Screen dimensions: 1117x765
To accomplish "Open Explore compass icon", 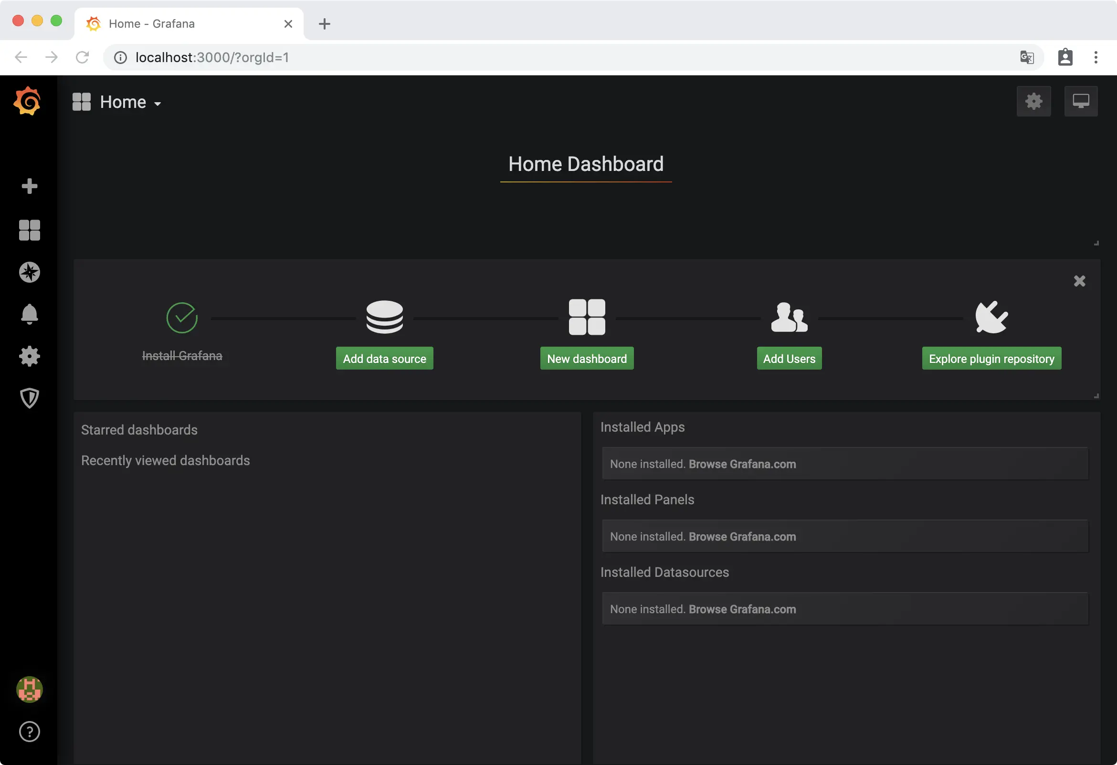I will coord(29,272).
